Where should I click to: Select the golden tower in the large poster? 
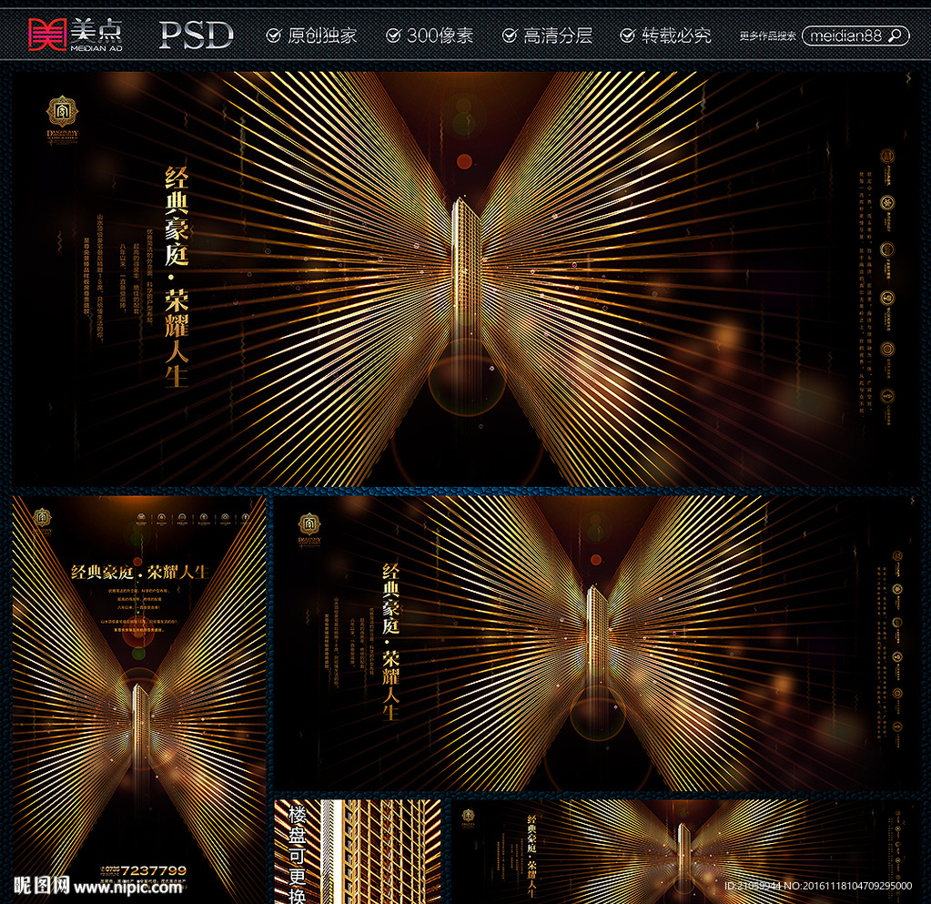tap(466, 270)
